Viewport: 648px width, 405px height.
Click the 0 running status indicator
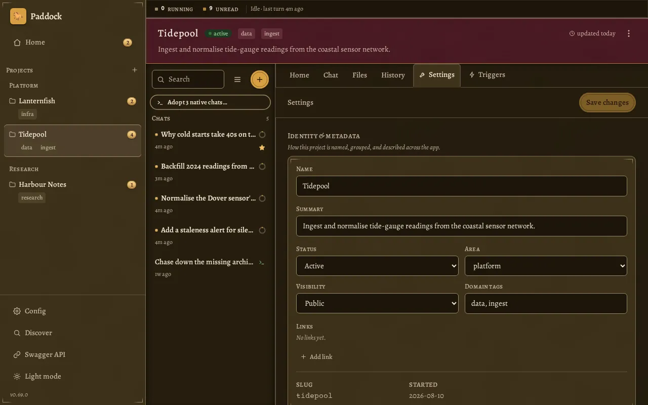pos(174,9)
